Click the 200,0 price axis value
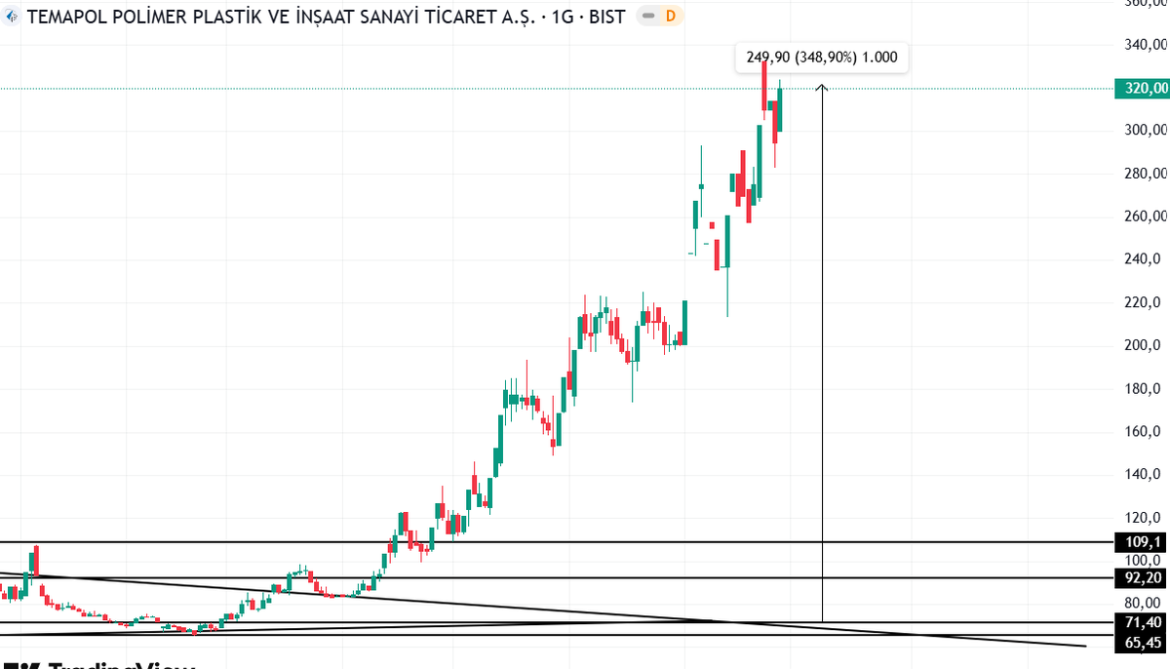This screenshot has height=669, width=1170. click(x=1143, y=345)
